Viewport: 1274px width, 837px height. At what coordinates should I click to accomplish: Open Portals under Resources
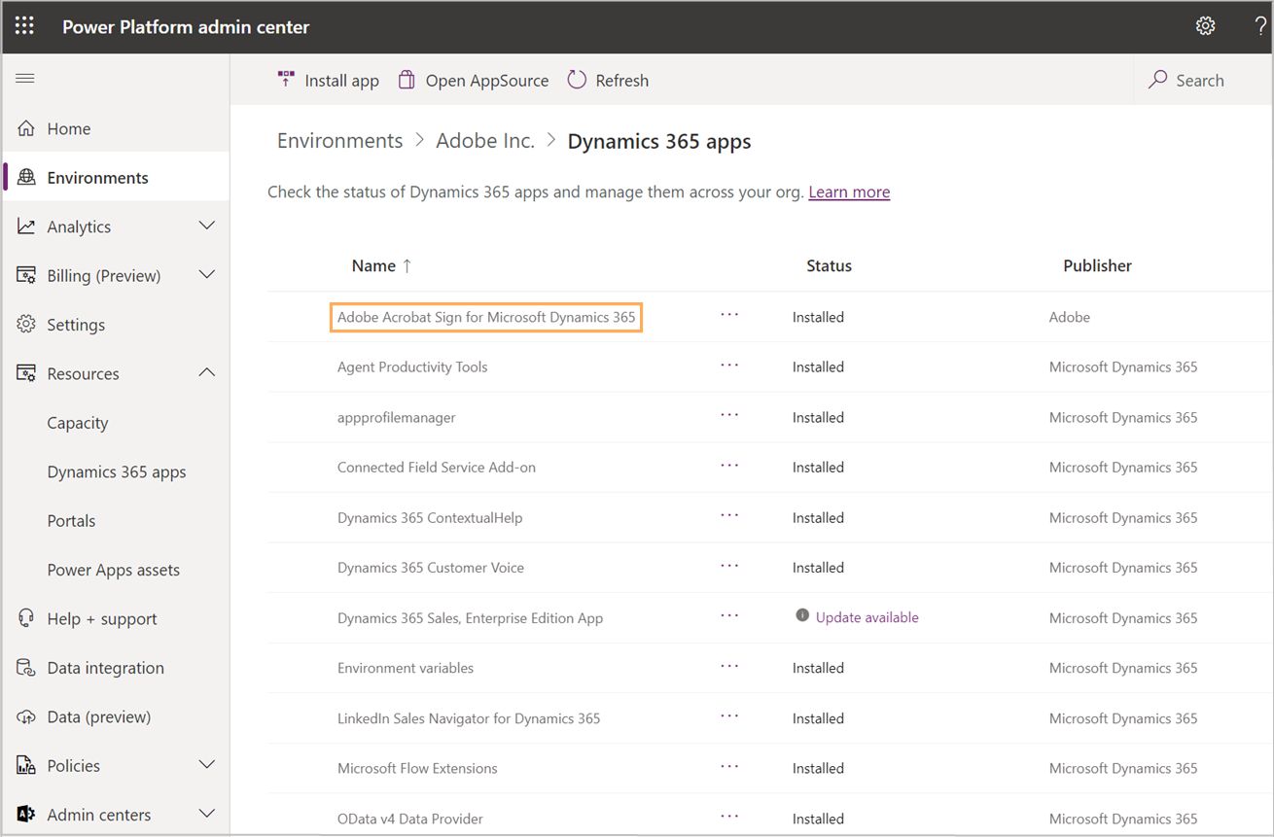72,520
